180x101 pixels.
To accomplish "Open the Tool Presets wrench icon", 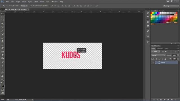I will click(x=148, y=42).
